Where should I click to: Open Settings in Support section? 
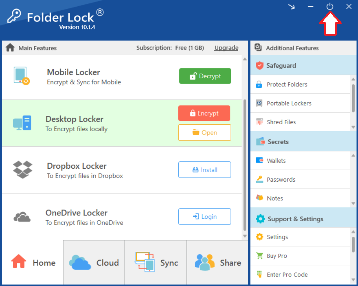pyautogui.click(x=300, y=237)
